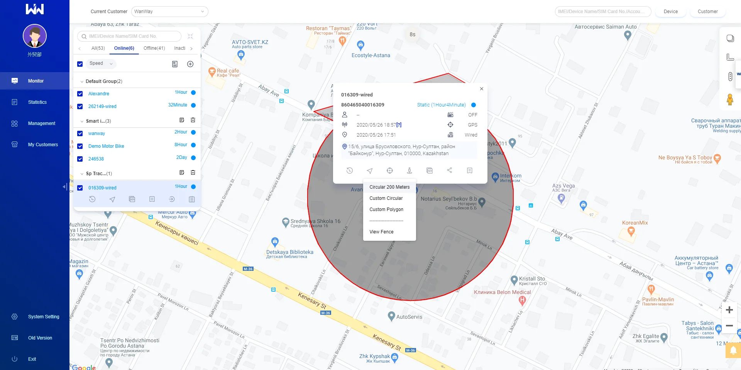Click add group plus icon

pyautogui.click(x=190, y=64)
